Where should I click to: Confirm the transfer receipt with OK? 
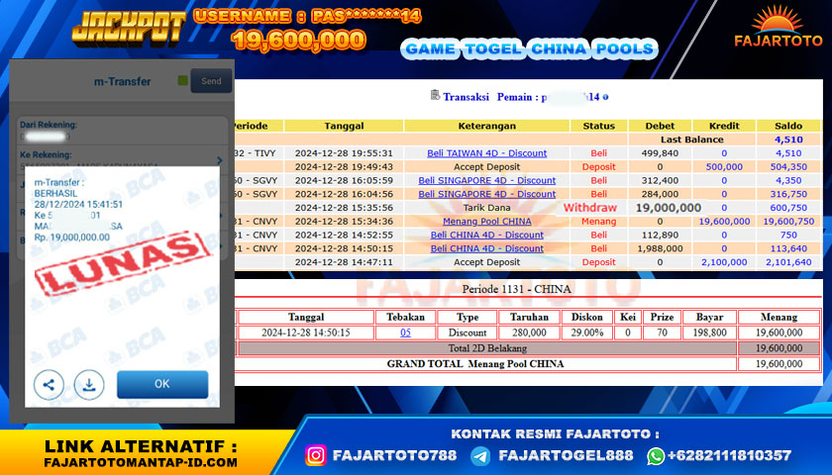pos(162,384)
